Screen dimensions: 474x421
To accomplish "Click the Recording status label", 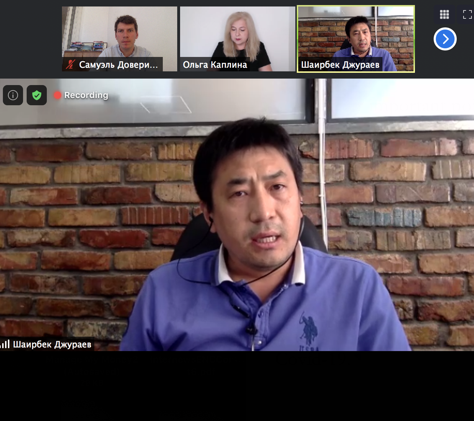I will pos(86,95).
